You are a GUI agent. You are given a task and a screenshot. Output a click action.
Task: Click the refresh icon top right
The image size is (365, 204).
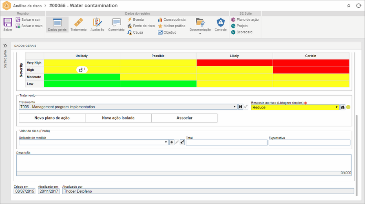358,6
